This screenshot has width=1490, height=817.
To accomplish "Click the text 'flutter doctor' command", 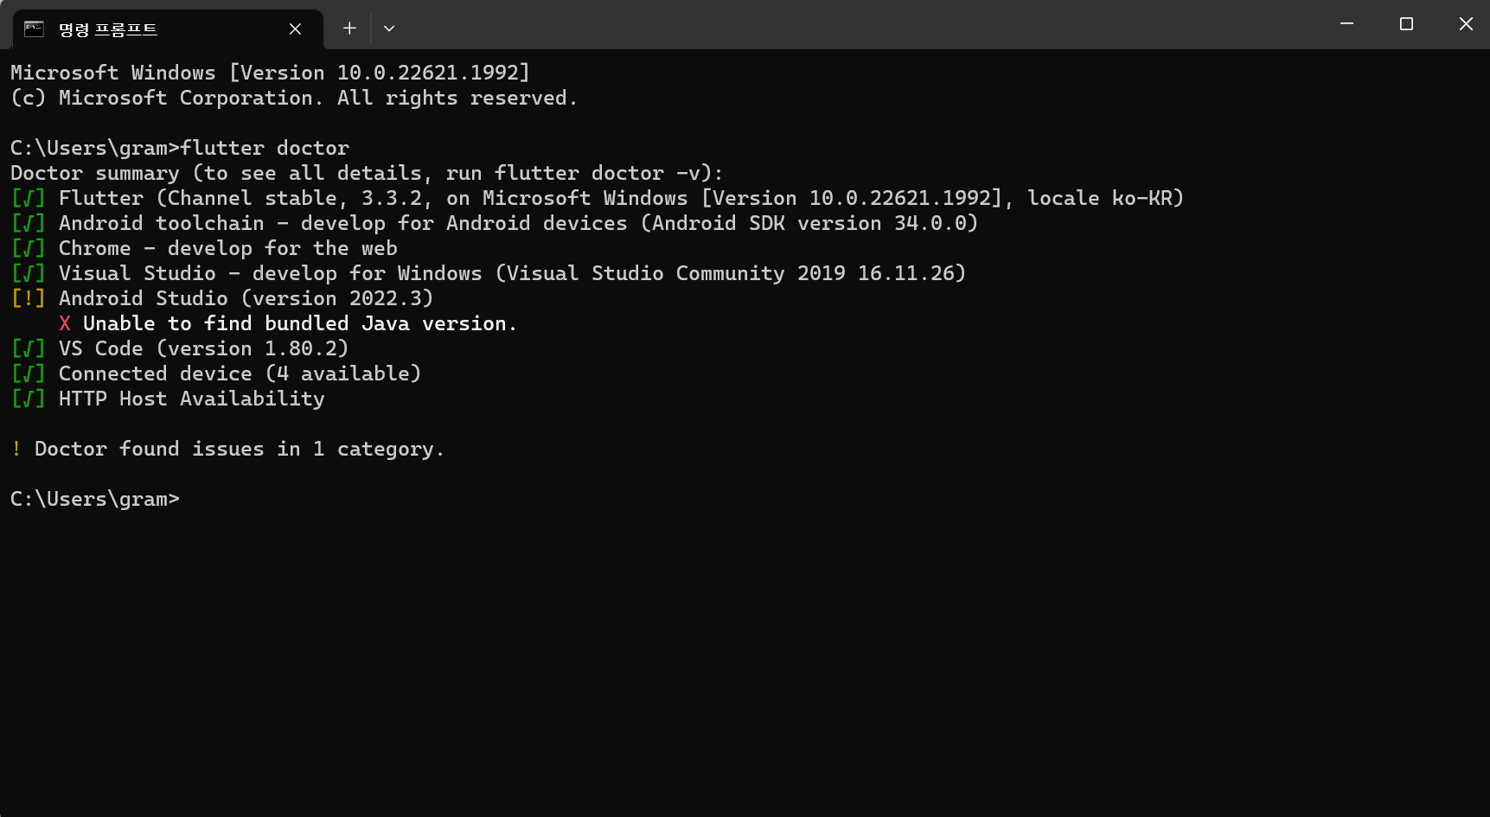I will [265, 148].
